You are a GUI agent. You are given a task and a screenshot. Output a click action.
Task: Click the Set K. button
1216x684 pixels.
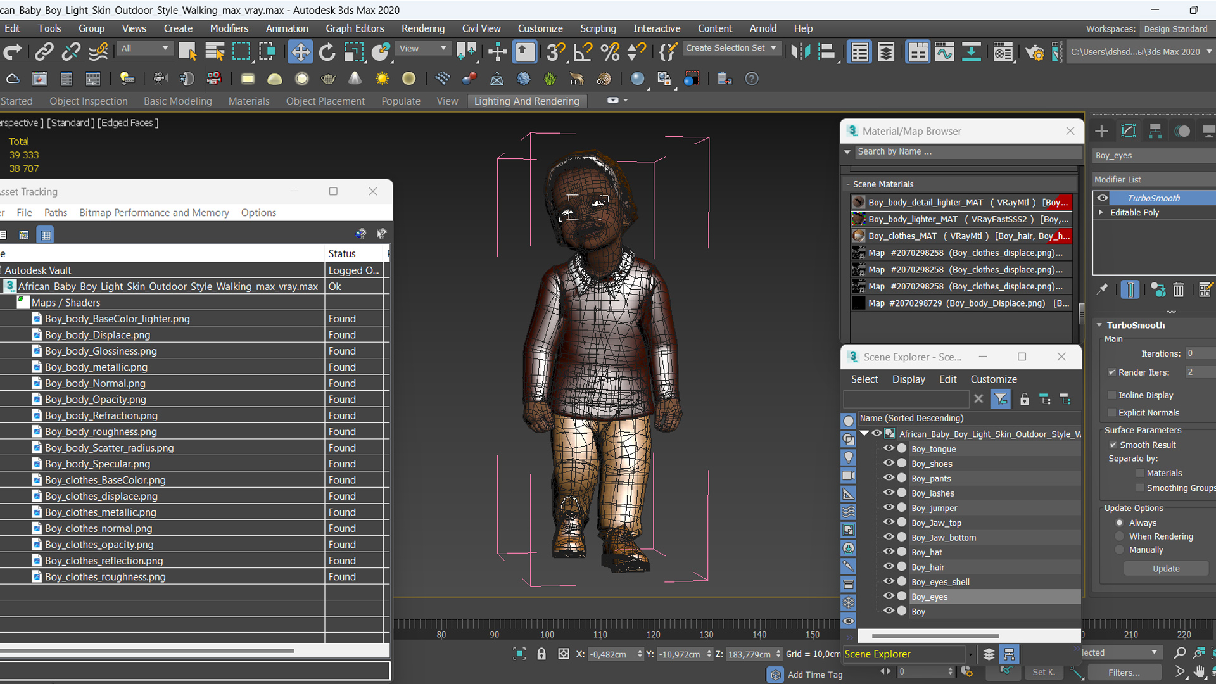click(x=1044, y=673)
